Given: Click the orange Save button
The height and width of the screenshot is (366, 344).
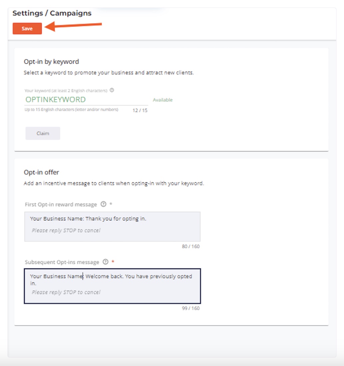Looking at the screenshot, I should tap(27, 28).
